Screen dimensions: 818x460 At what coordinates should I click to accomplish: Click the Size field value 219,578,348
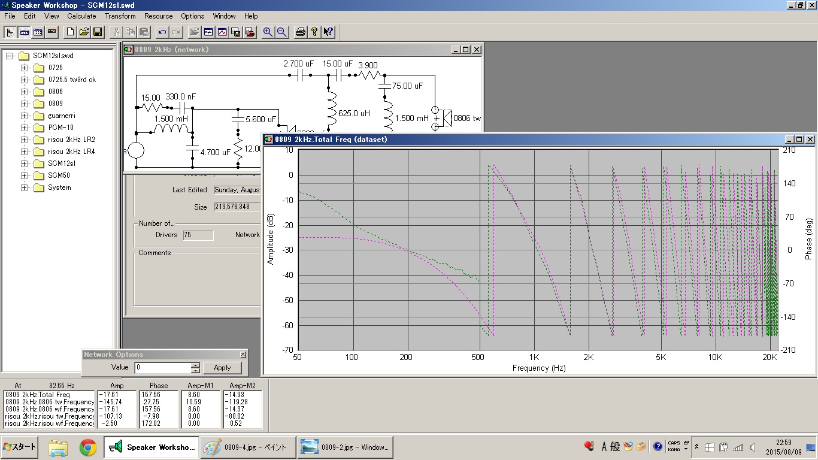[237, 207]
